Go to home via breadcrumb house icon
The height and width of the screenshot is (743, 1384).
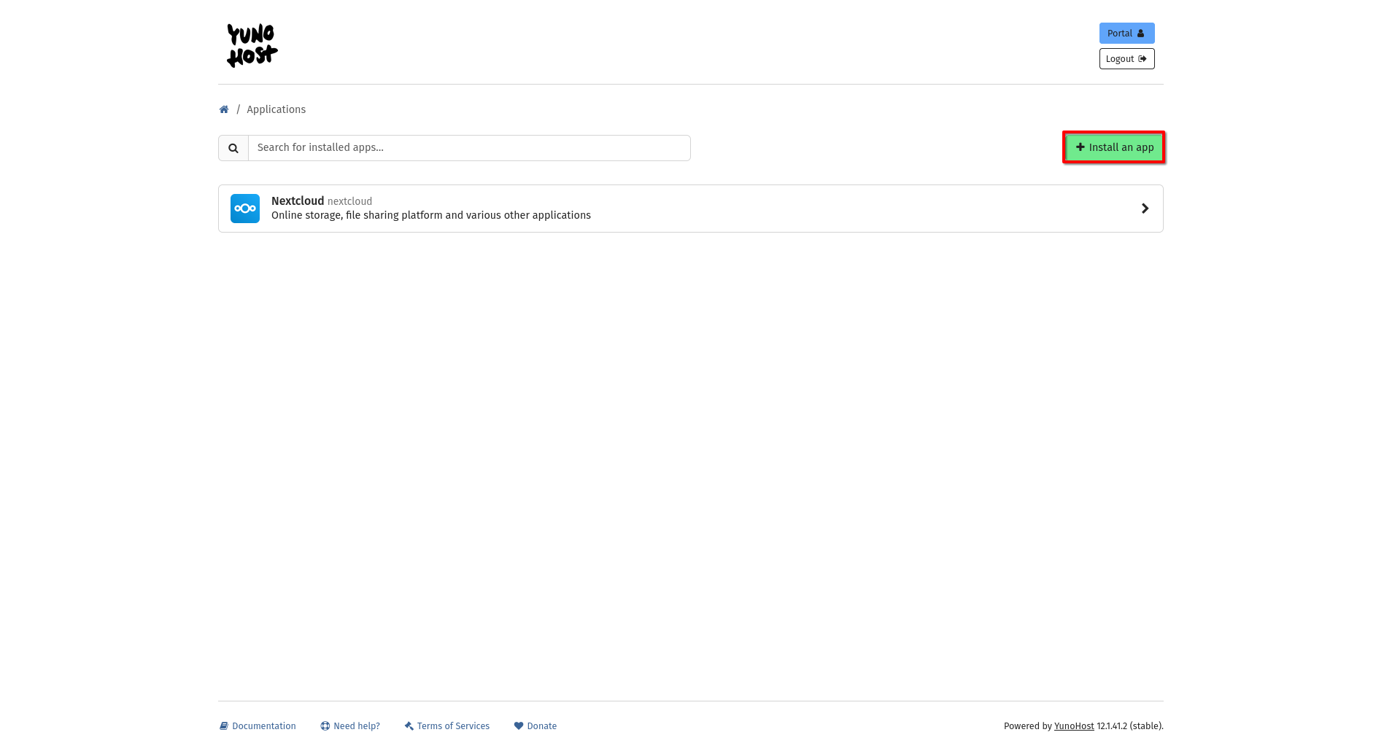[224, 109]
